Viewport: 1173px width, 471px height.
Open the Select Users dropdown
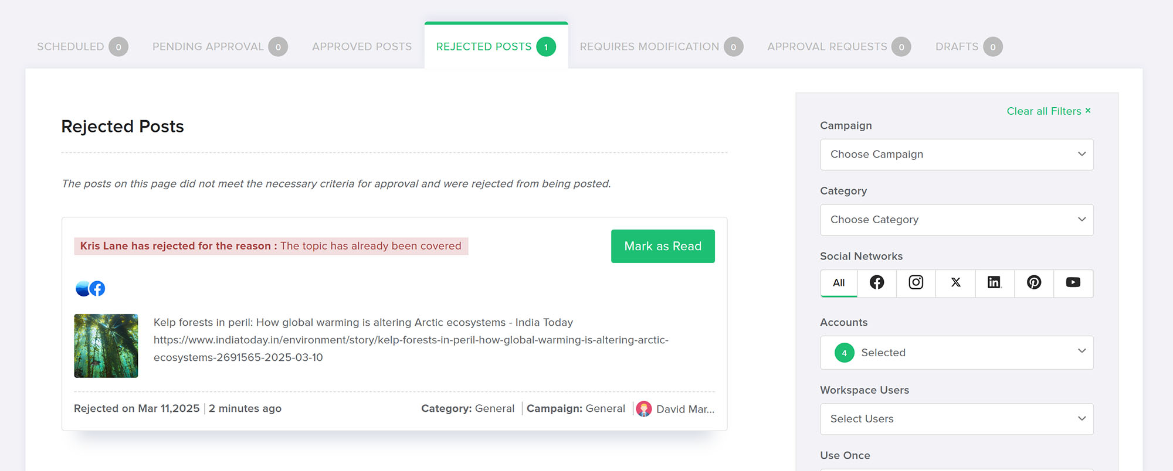click(957, 419)
